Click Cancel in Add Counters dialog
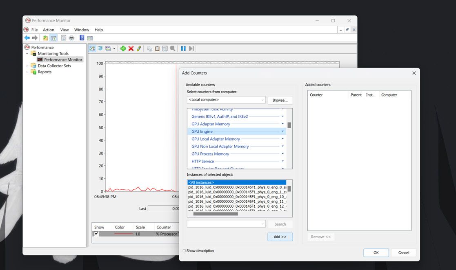Screen dimensions: 456x270 click(404, 252)
